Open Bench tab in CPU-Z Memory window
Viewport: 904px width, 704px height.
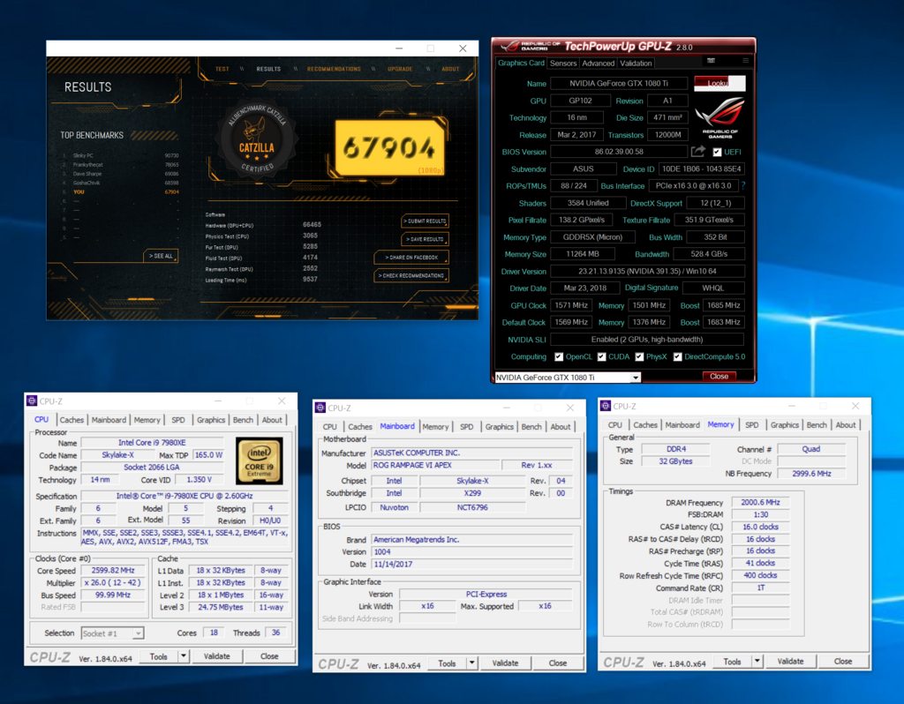(x=817, y=425)
